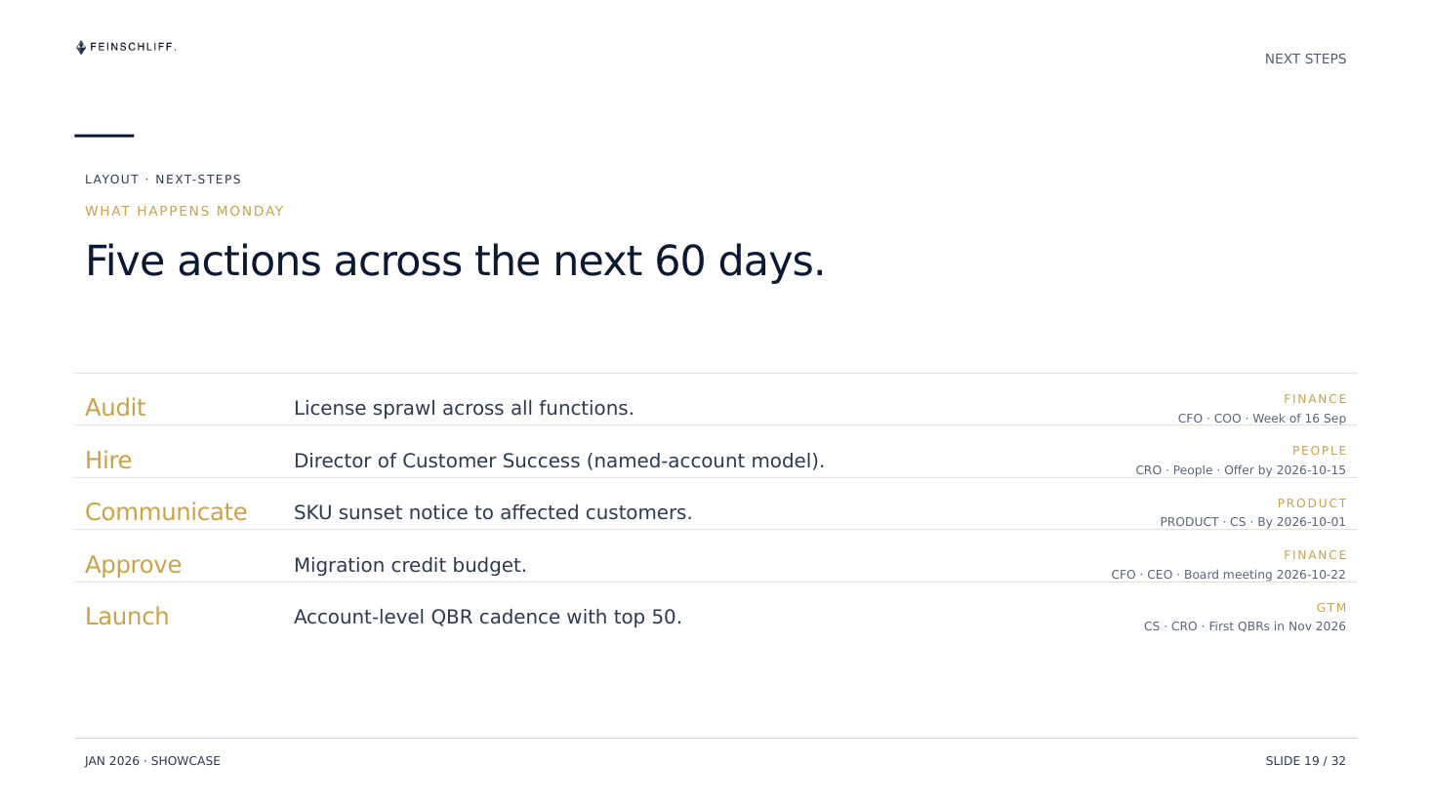Click the 'Approve' action heading

coord(133,565)
